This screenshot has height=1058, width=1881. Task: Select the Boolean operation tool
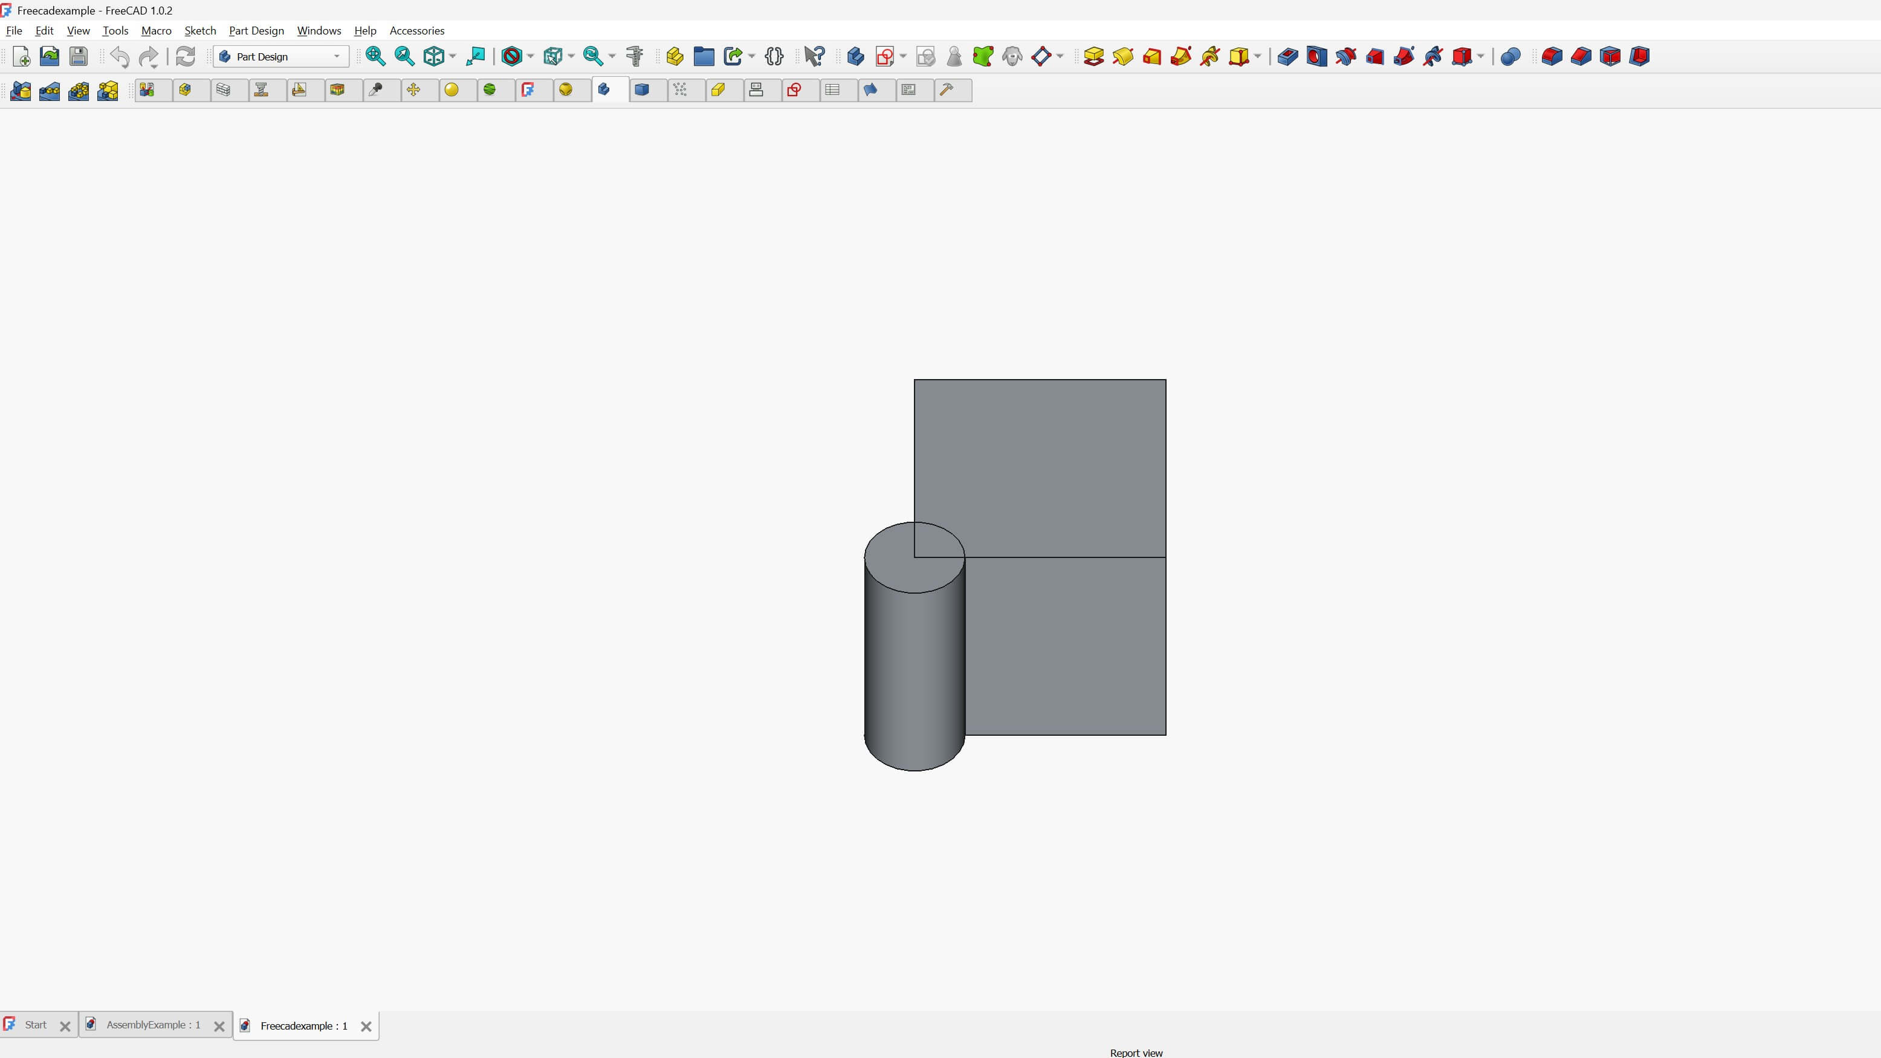point(1510,56)
